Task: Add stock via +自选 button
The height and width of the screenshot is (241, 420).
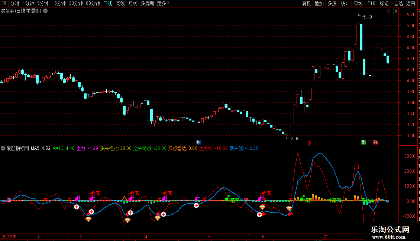Action: coord(397,3)
